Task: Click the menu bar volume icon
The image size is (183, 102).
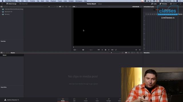Action: point(151,1)
